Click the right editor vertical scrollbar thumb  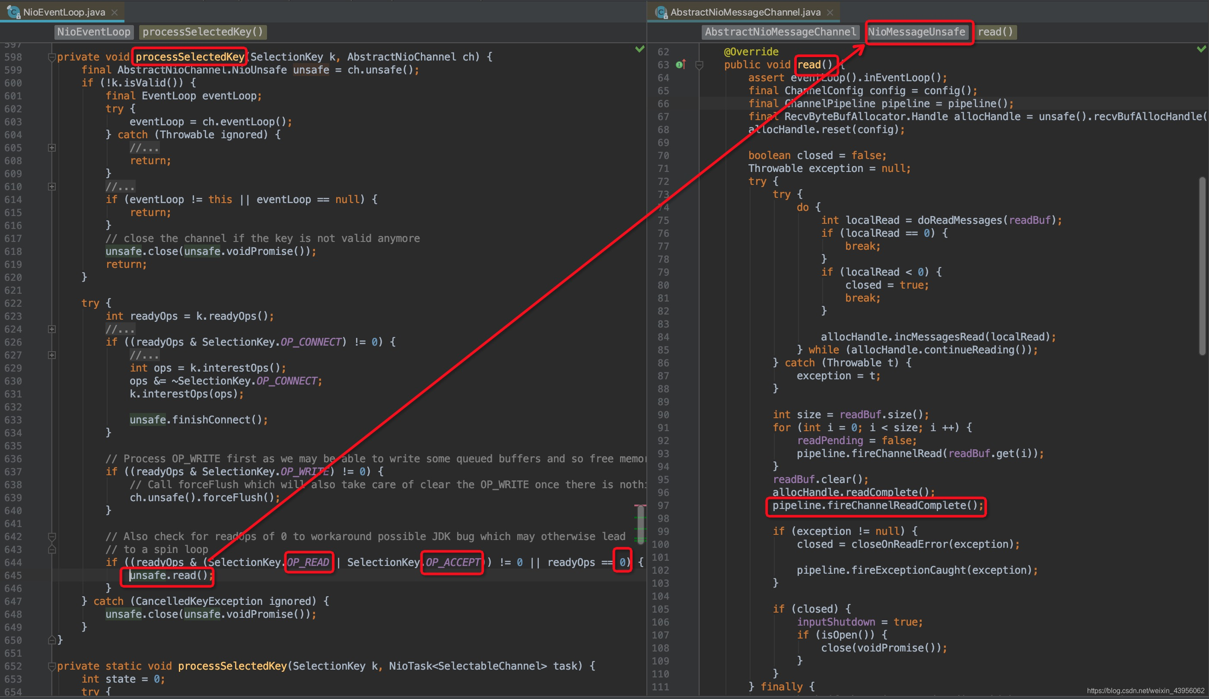(1202, 266)
